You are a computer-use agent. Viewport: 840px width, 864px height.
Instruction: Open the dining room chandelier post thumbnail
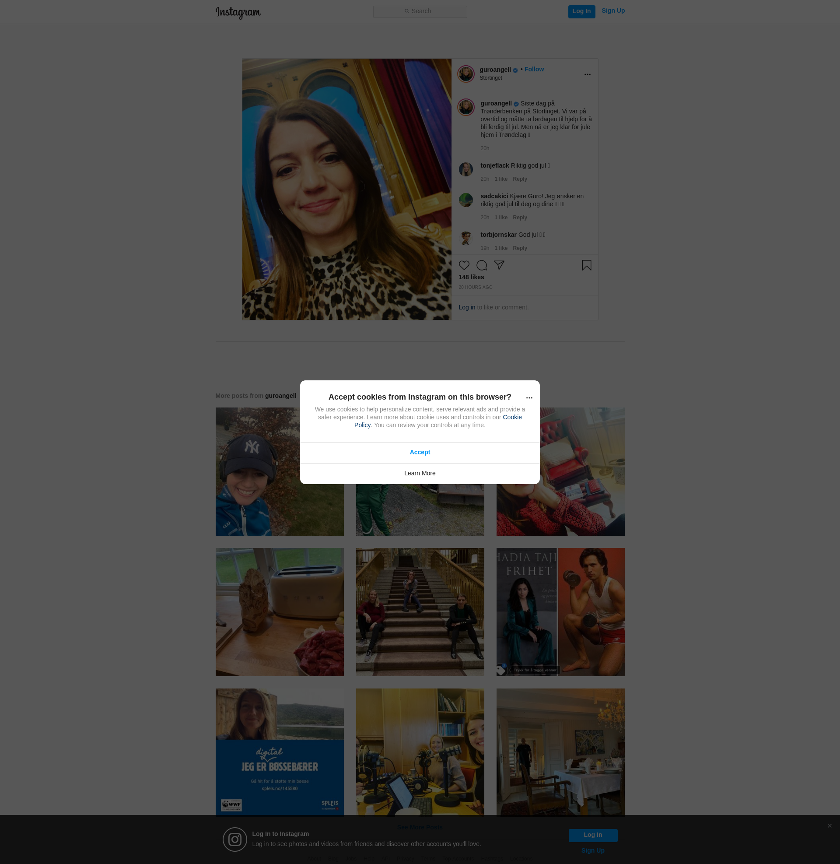coord(560,752)
